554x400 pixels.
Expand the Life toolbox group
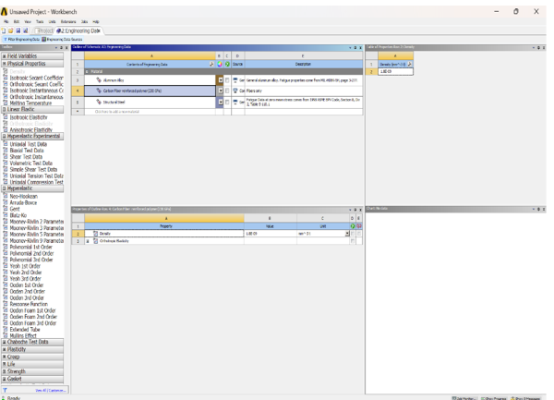point(5,364)
